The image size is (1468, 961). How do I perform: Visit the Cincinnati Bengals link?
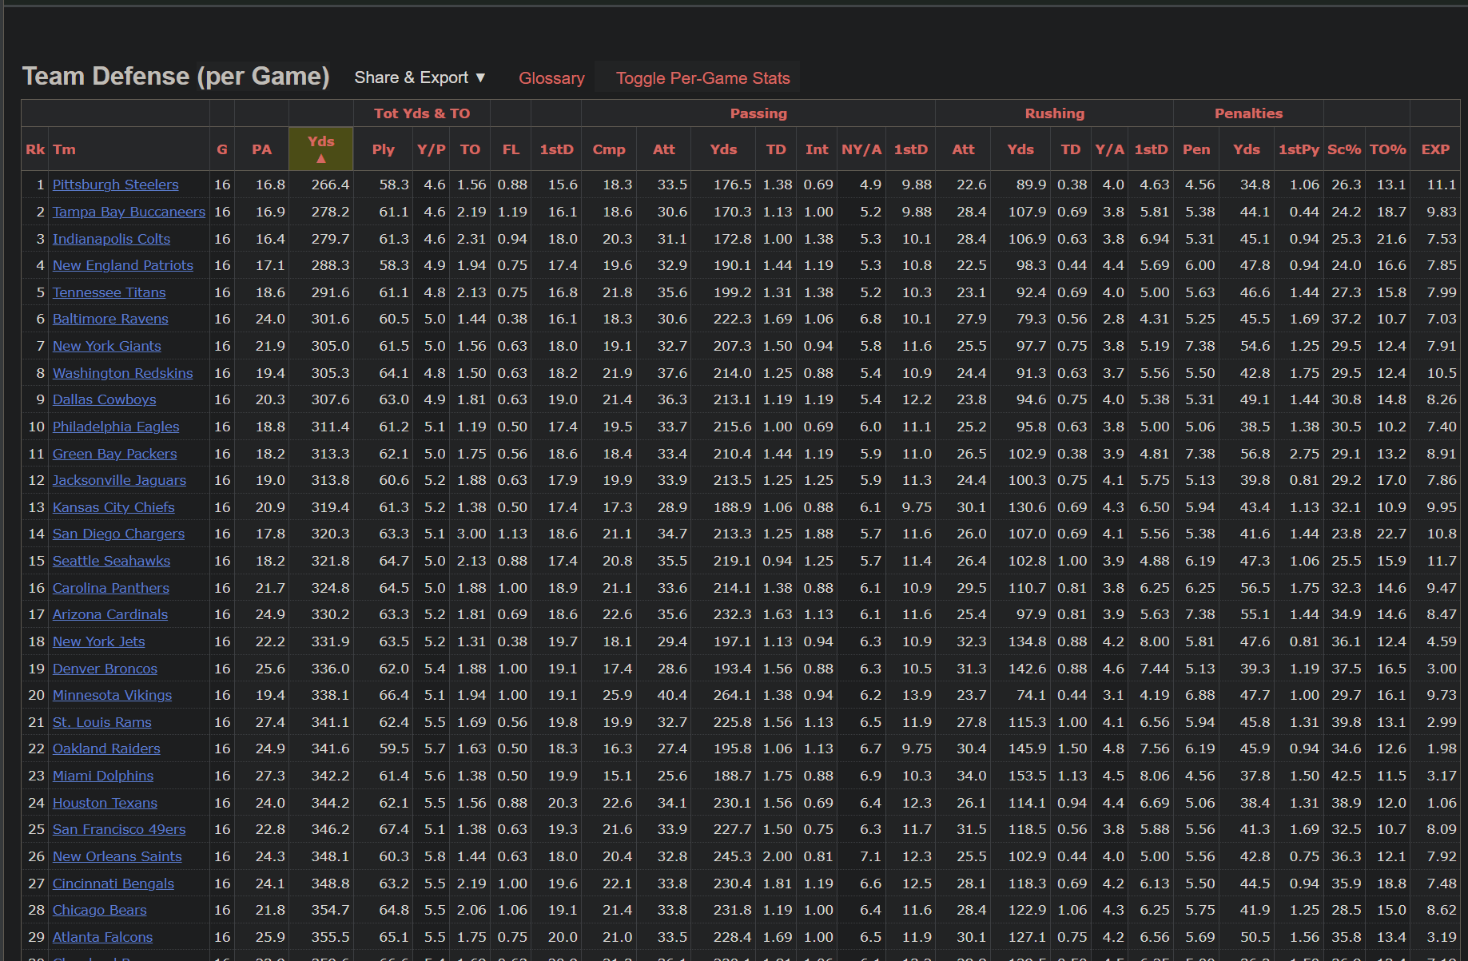113,884
